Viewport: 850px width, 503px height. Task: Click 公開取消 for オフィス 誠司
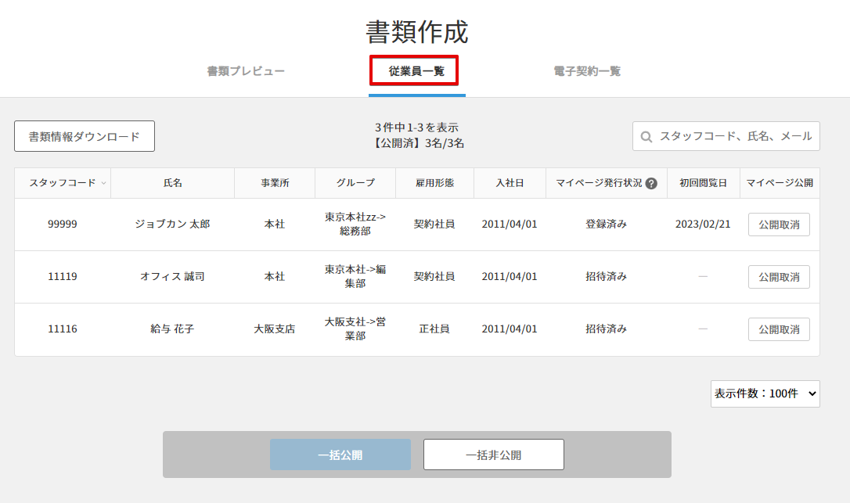point(779,277)
